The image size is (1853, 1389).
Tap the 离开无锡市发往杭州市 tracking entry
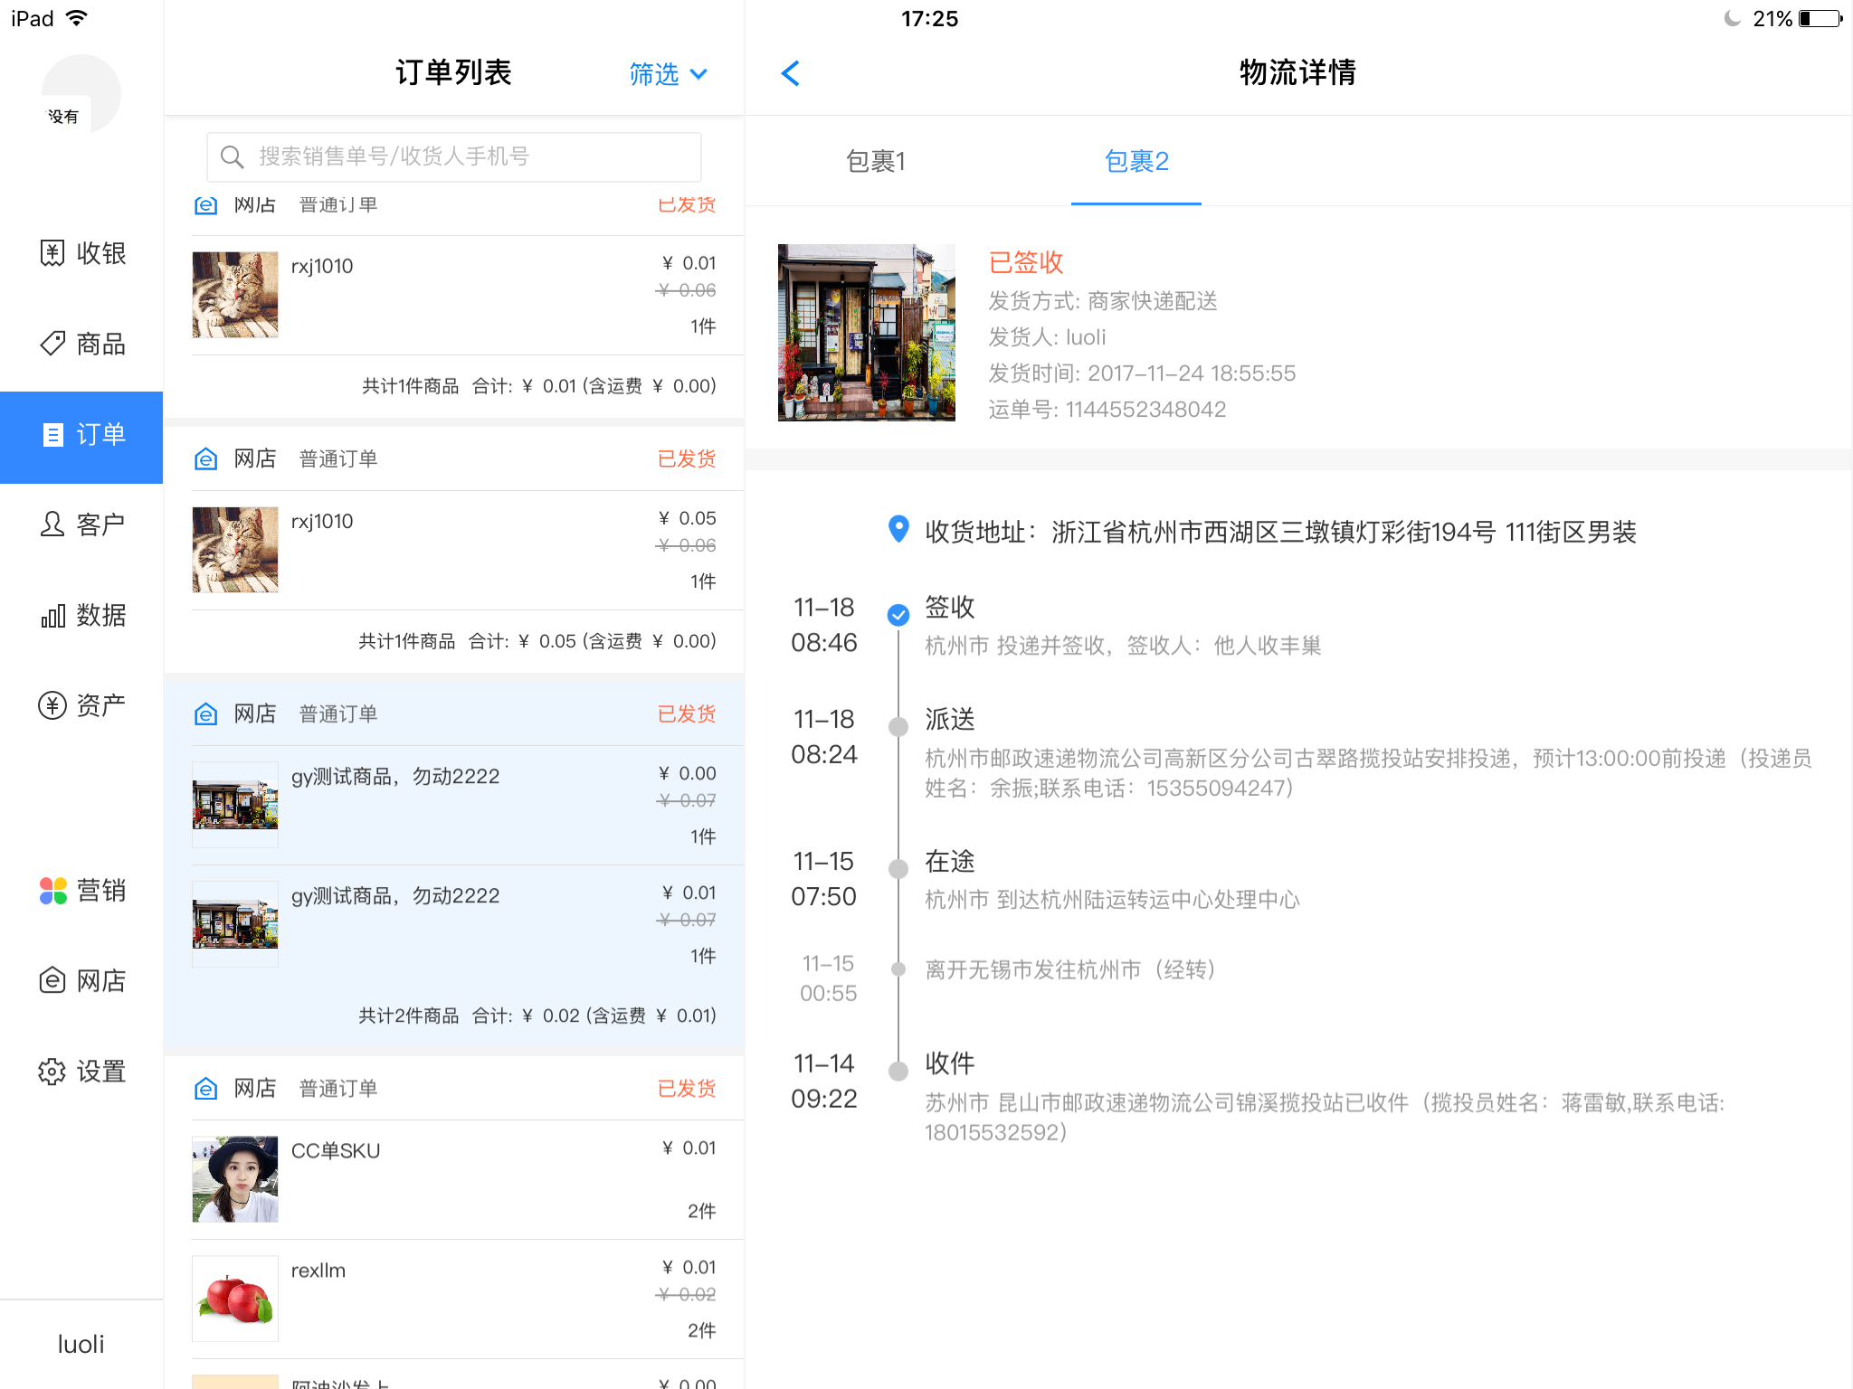[x=1069, y=970]
